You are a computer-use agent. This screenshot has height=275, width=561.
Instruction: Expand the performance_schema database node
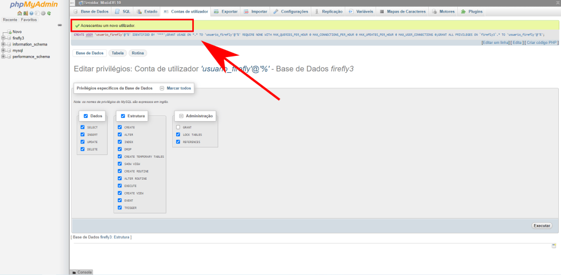3,56
